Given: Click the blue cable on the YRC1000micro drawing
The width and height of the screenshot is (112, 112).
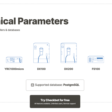Looking at the screenshot, I should (x=21, y=60).
